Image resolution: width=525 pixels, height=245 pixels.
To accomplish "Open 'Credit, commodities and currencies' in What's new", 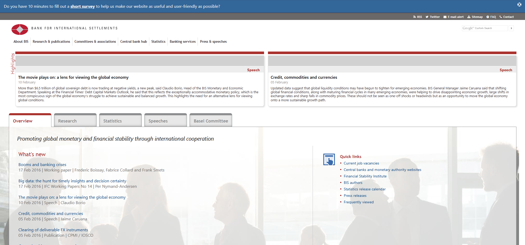I will click(51, 213).
